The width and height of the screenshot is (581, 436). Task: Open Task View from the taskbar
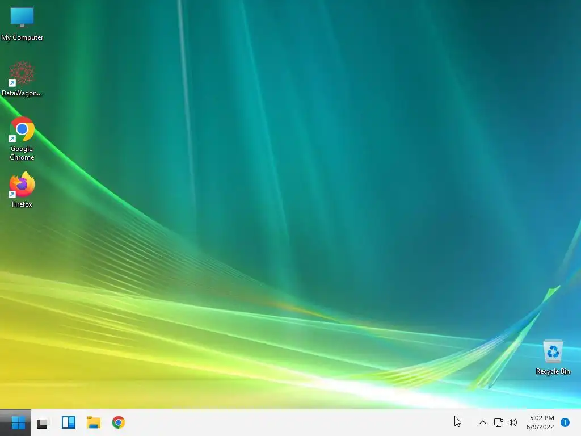click(43, 422)
